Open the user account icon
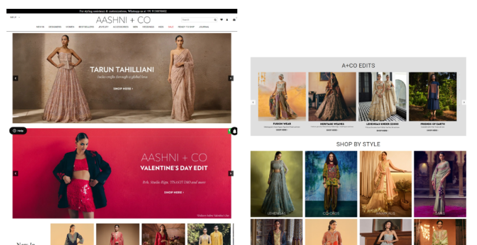 (227, 19)
